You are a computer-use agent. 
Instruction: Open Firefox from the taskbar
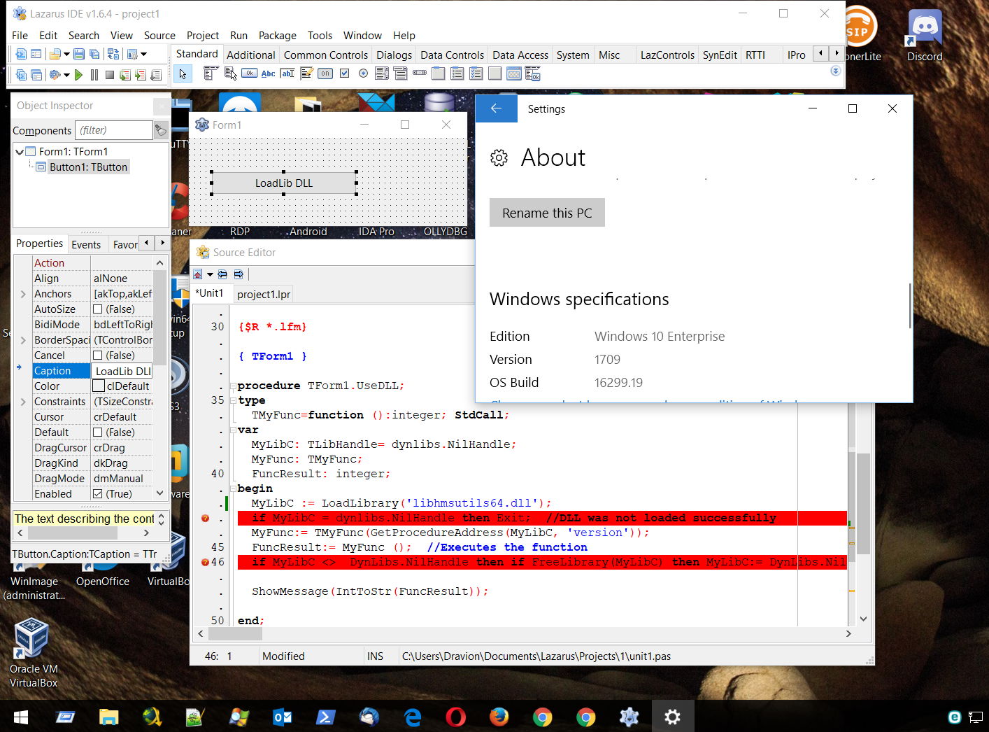(x=499, y=717)
